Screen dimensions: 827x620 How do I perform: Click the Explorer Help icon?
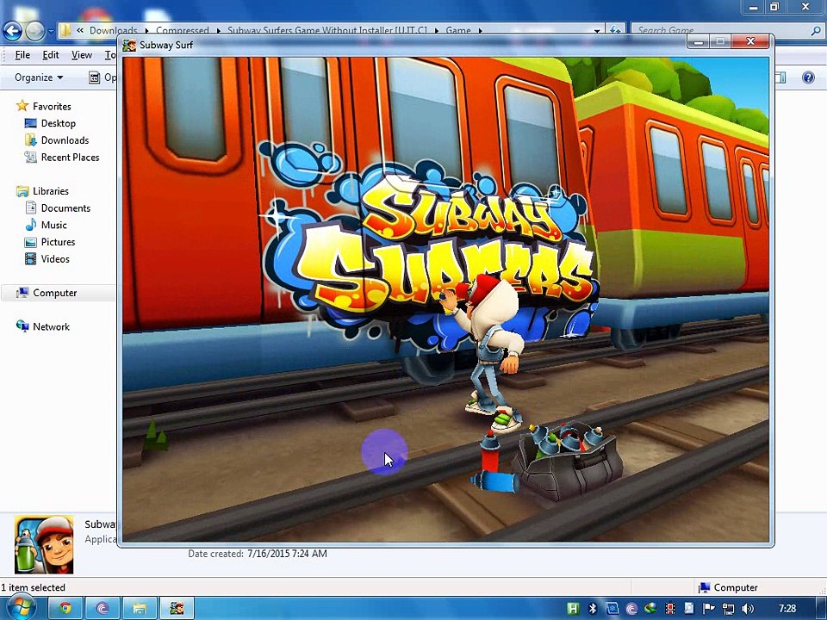coord(808,77)
